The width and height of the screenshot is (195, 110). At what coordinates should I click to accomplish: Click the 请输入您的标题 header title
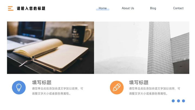pos(31,8)
